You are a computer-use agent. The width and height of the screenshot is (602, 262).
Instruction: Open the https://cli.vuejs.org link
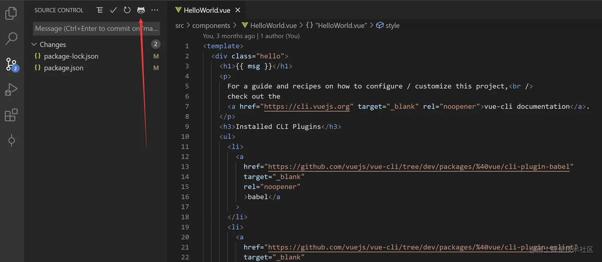point(307,107)
